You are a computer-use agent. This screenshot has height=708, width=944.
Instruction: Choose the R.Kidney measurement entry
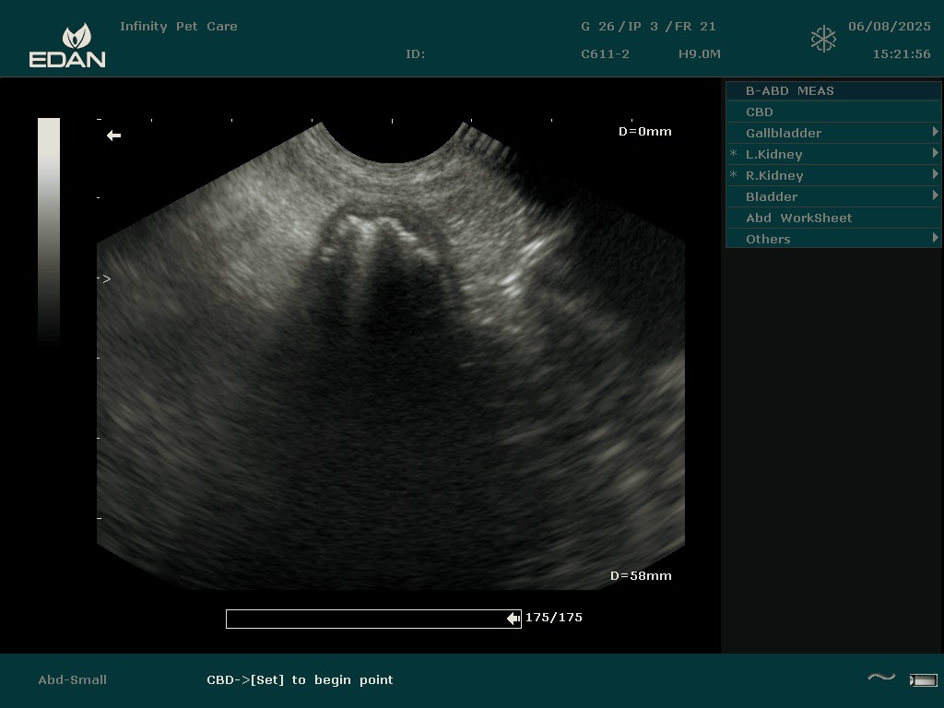coord(774,175)
